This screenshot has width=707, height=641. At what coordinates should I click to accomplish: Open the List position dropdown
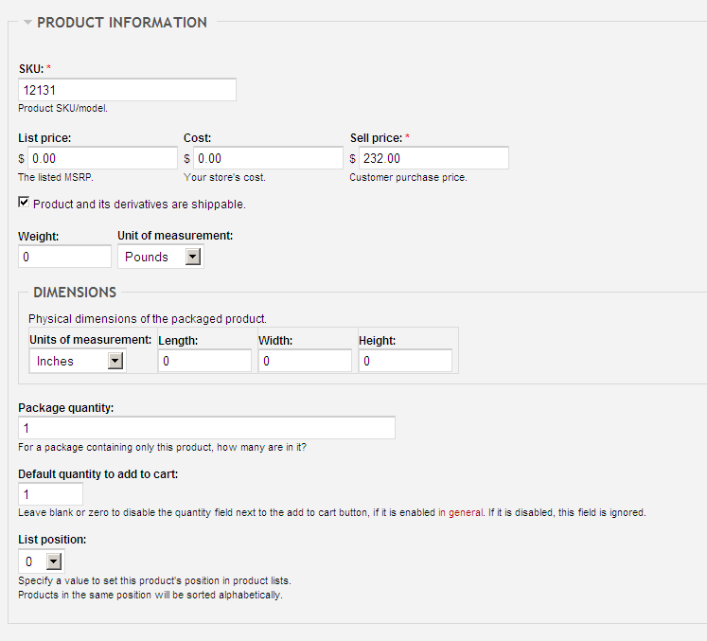42,561
